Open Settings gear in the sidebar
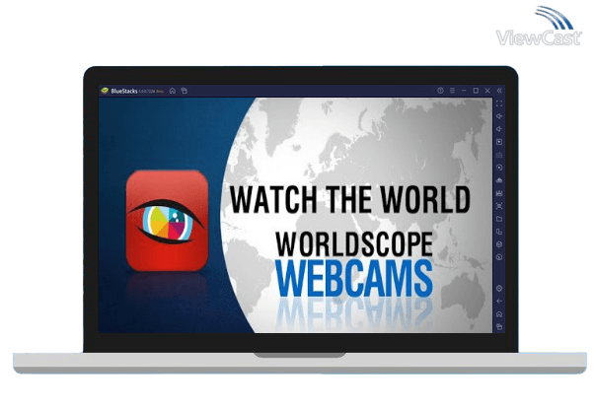 tap(499, 289)
